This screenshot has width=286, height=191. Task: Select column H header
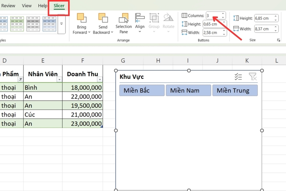[158, 61]
